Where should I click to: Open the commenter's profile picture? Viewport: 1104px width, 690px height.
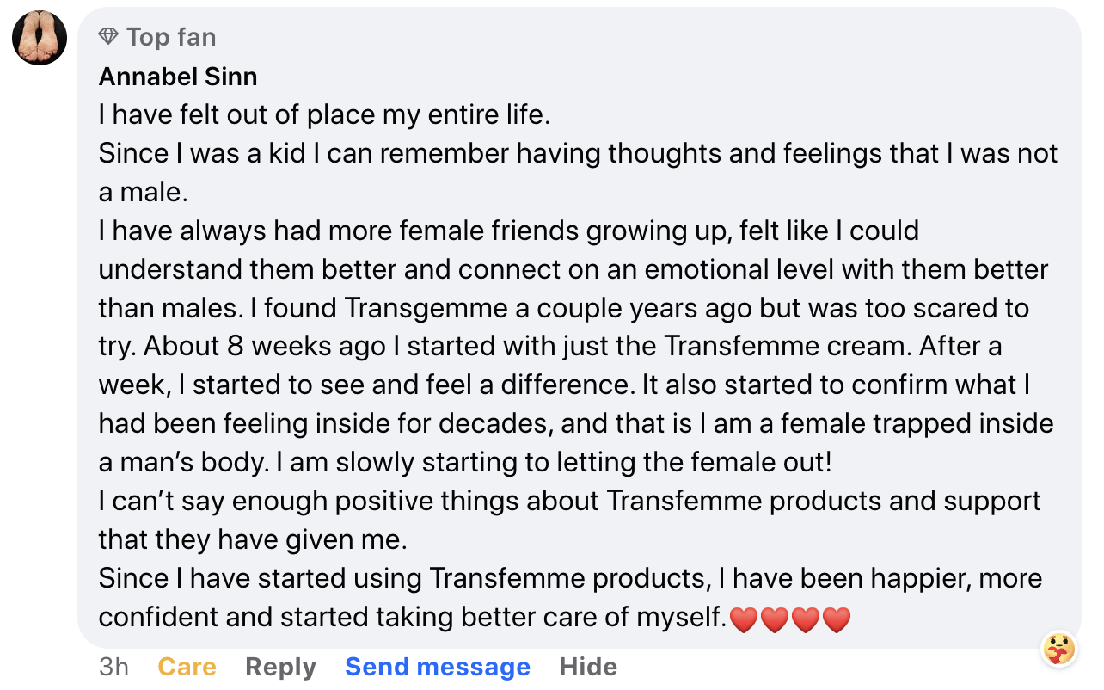click(40, 38)
